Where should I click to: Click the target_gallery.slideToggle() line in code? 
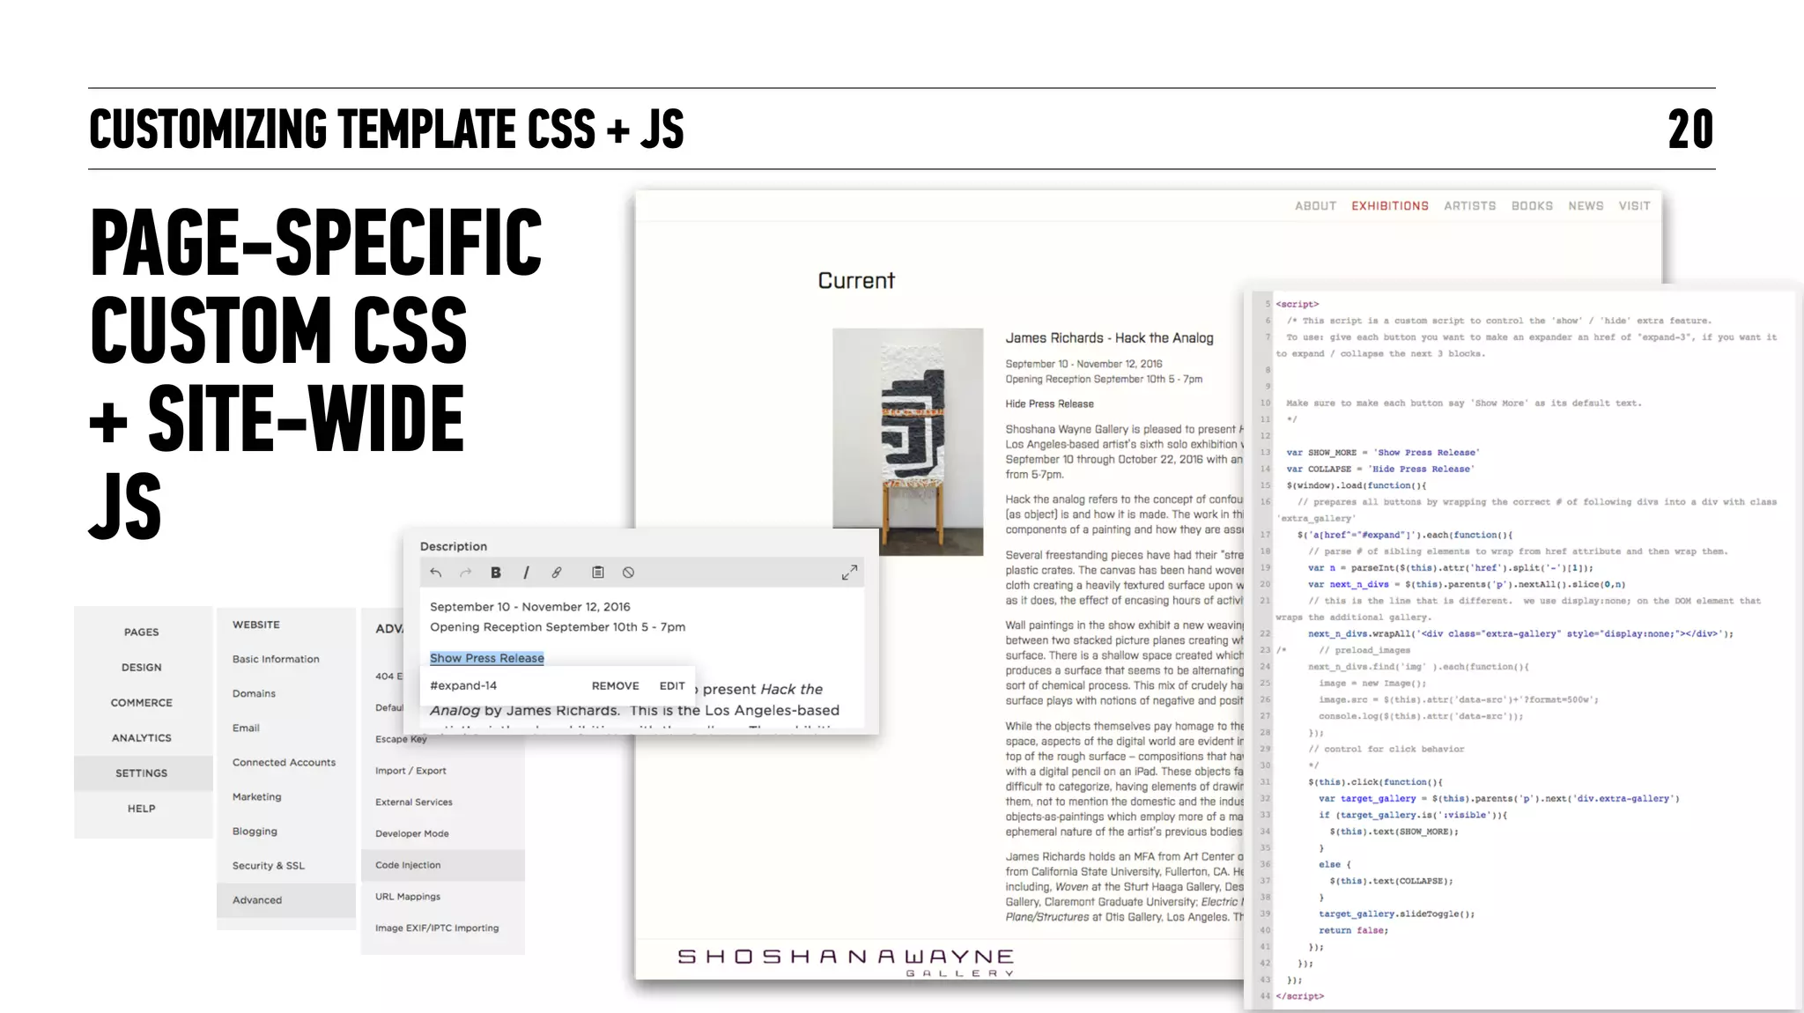point(1397,913)
